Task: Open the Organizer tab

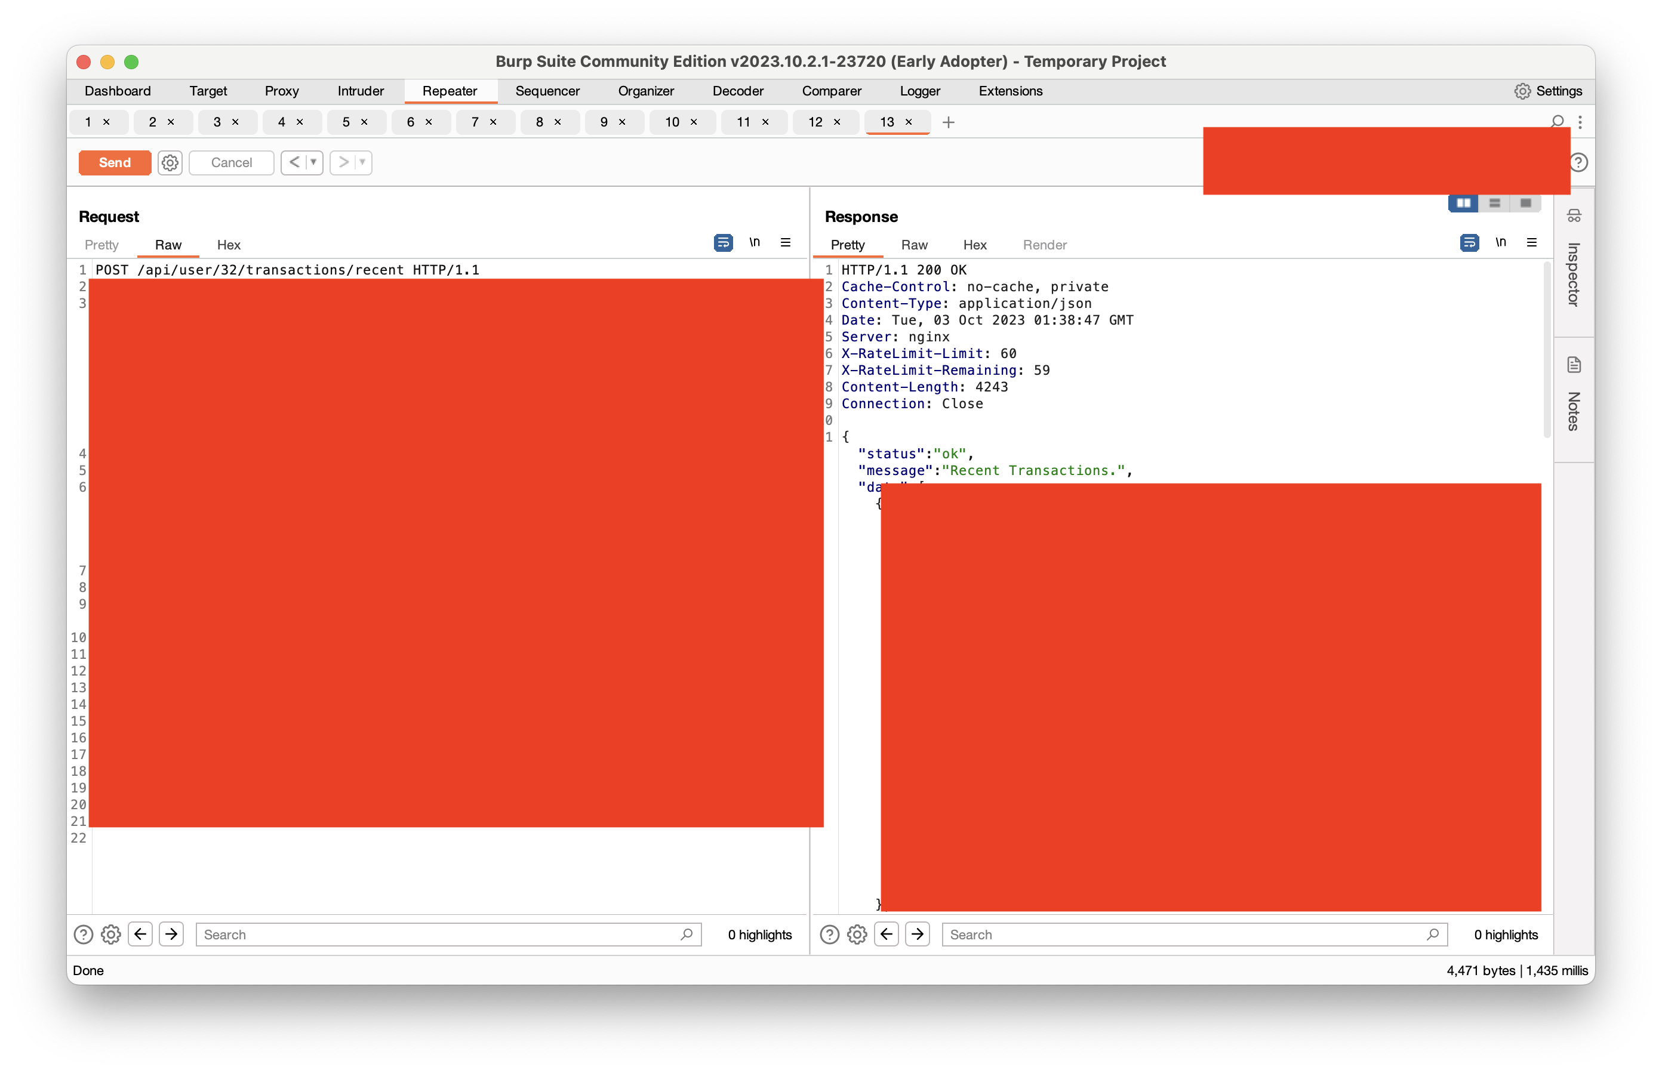Action: [645, 91]
